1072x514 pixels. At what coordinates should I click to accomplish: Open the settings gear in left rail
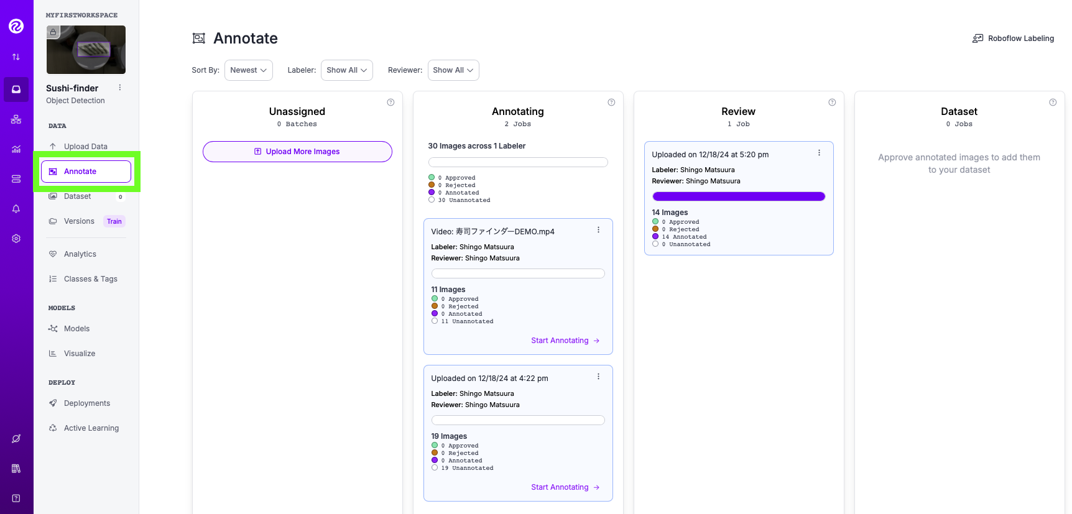pyautogui.click(x=16, y=239)
